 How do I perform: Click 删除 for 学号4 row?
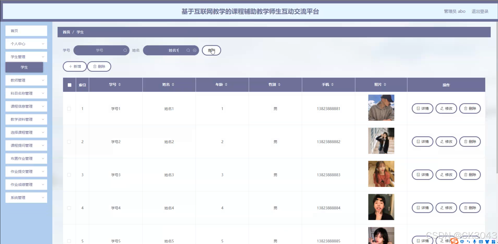point(470,208)
